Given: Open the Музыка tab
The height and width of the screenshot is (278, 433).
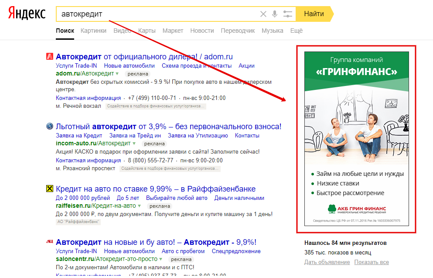Looking at the screenshot, I should pyautogui.click(x=272, y=31).
